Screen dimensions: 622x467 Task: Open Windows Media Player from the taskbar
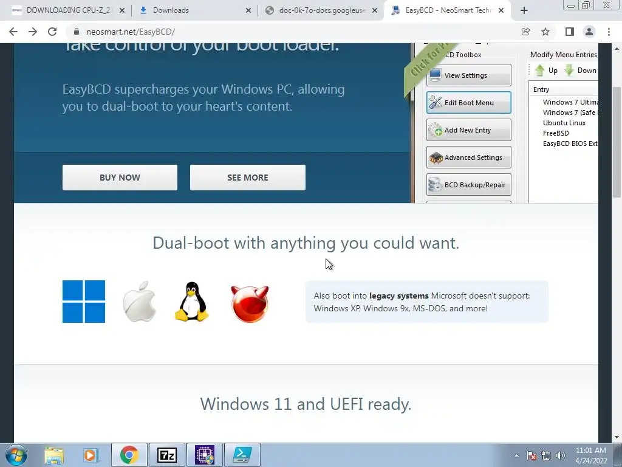(91, 455)
